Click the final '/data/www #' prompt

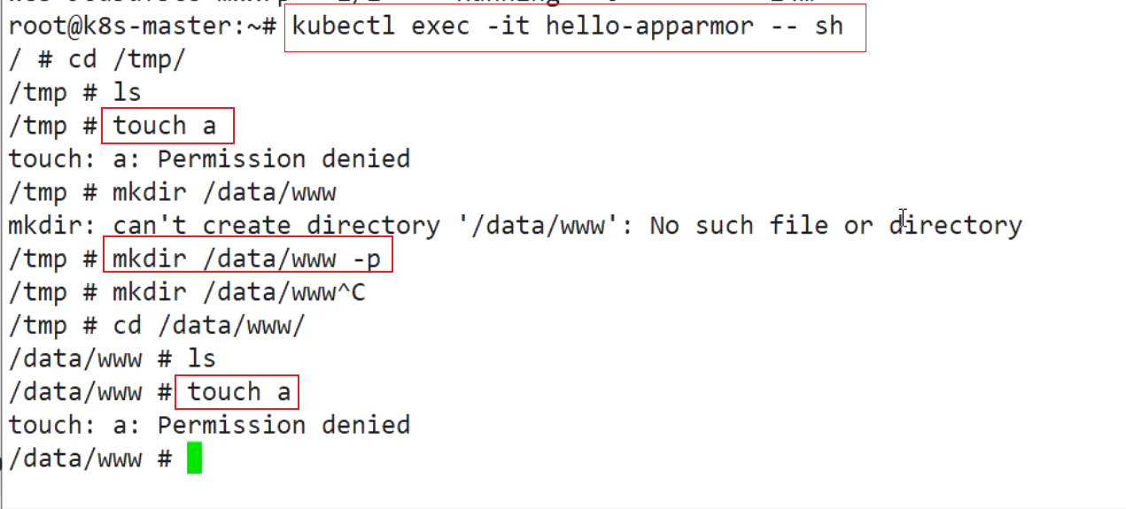(x=89, y=459)
